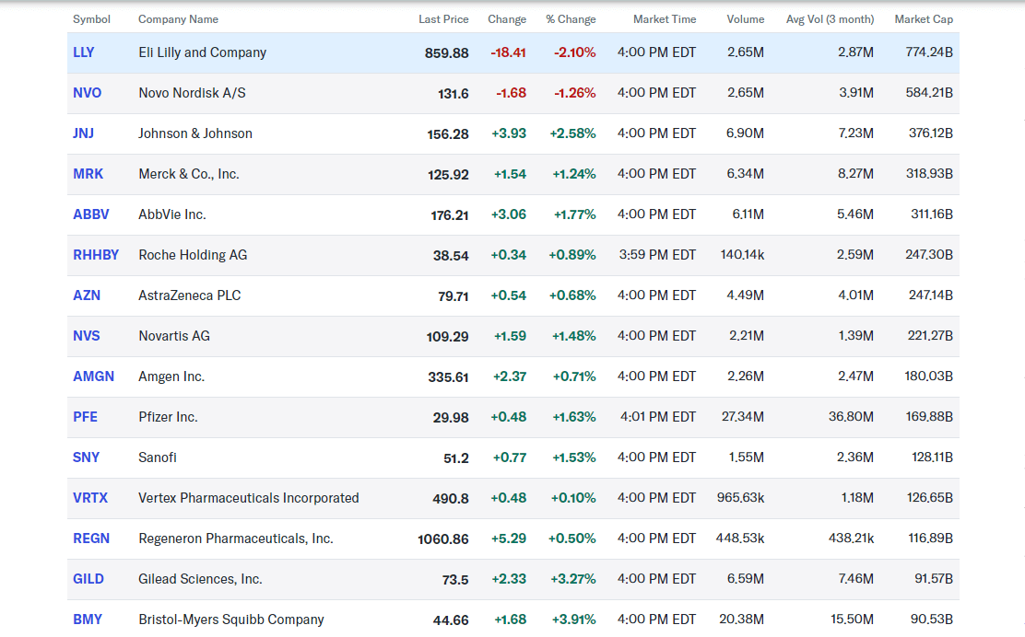Select the Eli Lilly and Company name
This screenshot has width=1025, height=637.
coord(202,52)
